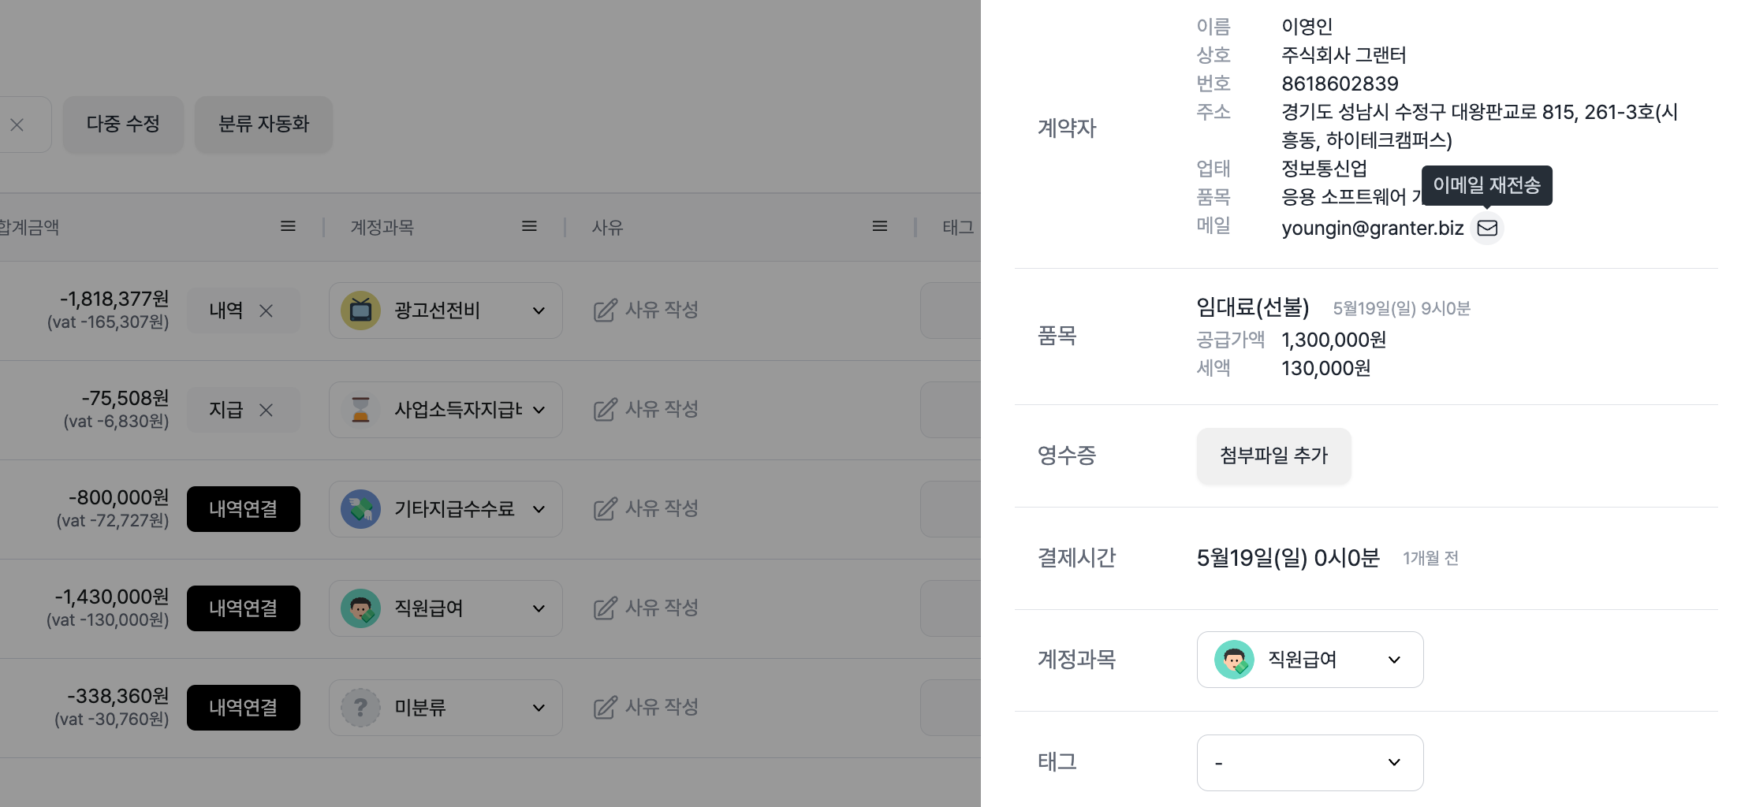Click the 다중 수정 button
The width and height of the screenshot is (1741, 807).
123,124
